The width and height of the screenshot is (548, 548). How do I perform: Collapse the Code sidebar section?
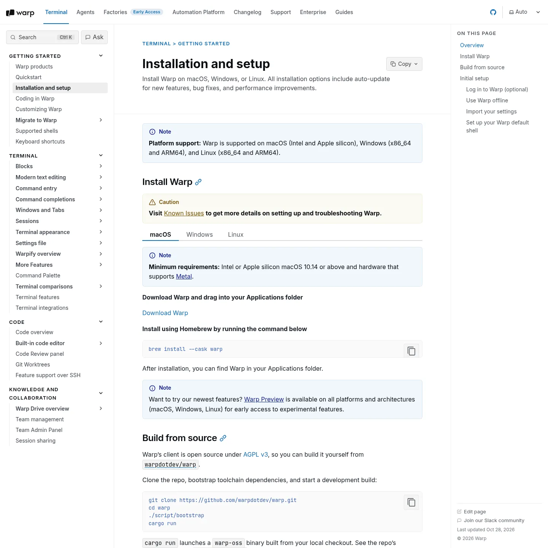pyautogui.click(x=101, y=322)
